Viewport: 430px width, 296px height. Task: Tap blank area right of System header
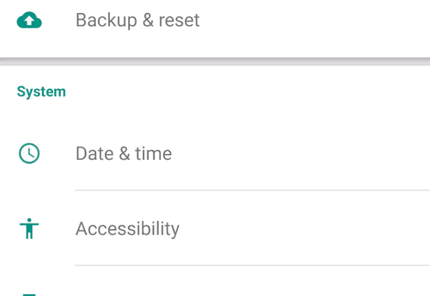pyautogui.click(x=253, y=92)
